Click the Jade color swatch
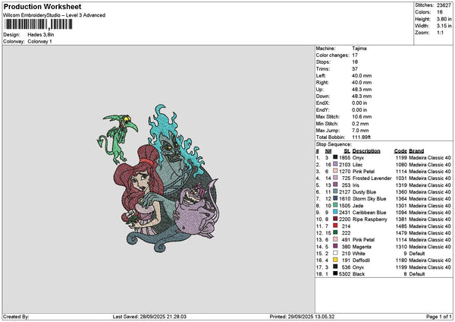 [x=335, y=205]
